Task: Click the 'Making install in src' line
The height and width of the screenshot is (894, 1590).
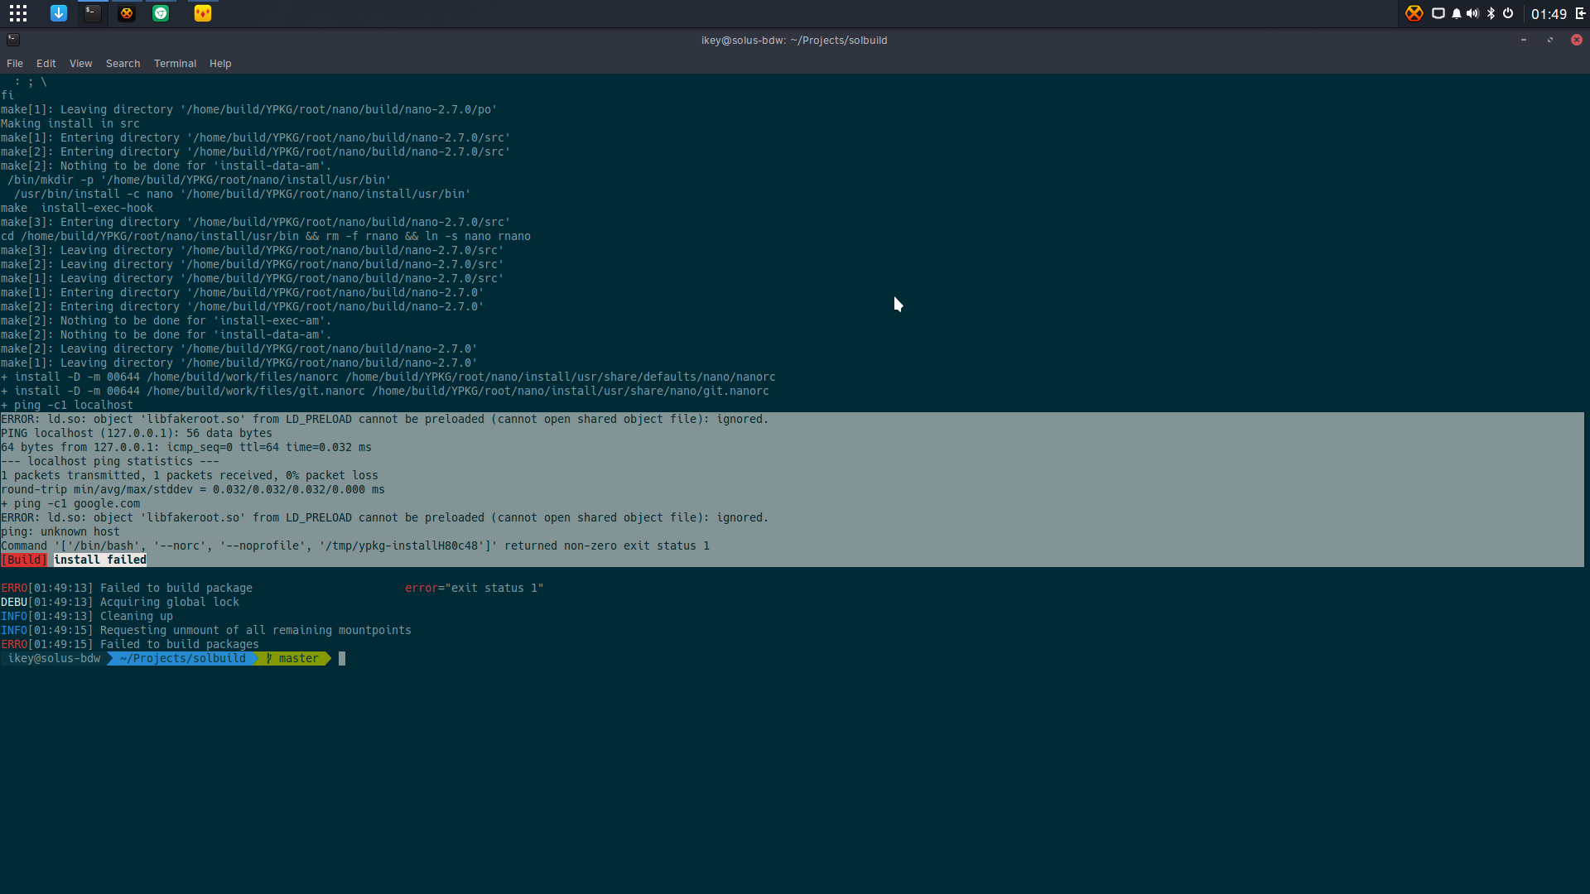Action: click(x=70, y=124)
